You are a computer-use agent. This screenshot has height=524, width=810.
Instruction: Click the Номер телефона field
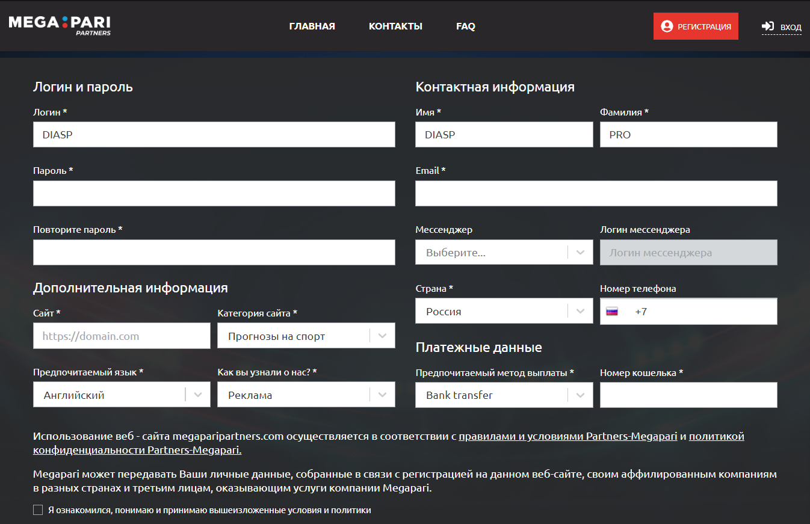tap(688, 312)
